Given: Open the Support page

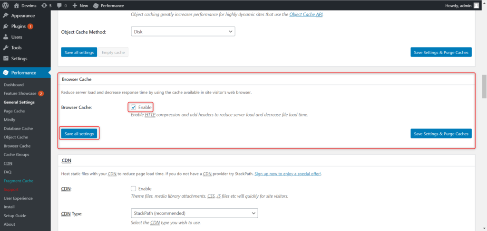Looking at the screenshot, I should pyautogui.click(x=11, y=189).
